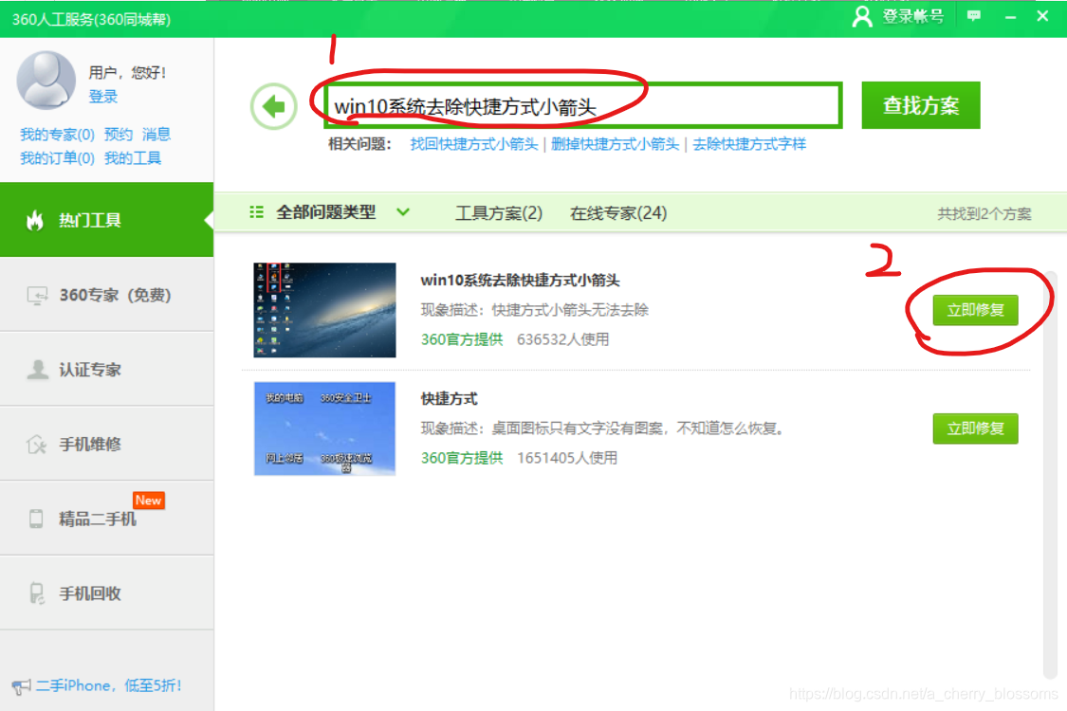
Task: Open 手机回收 in the sidebar
Action: (x=107, y=593)
